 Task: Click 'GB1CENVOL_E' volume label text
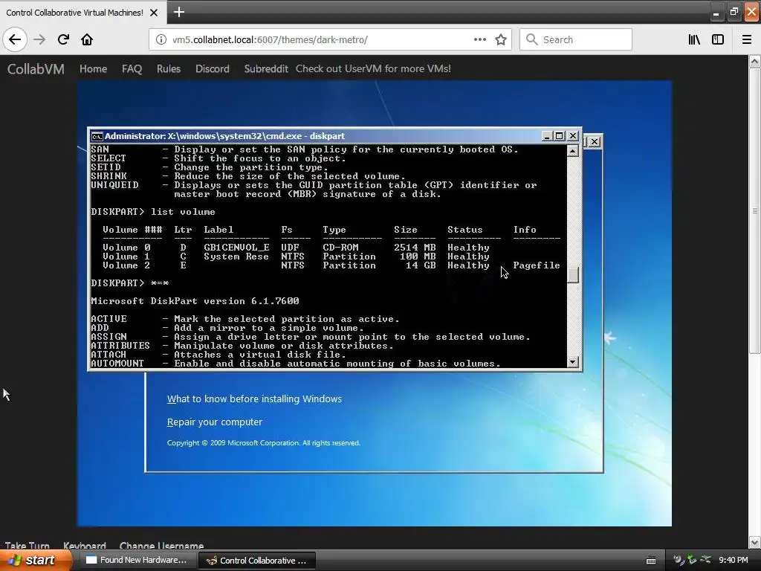(x=236, y=247)
